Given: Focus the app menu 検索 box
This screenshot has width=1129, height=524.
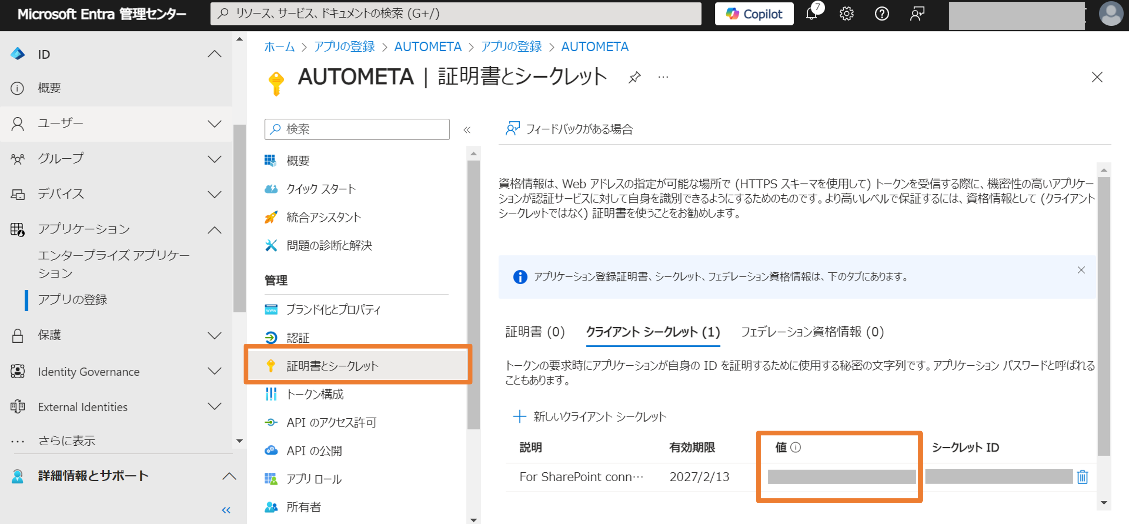Looking at the screenshot, I should pos(357,129).
